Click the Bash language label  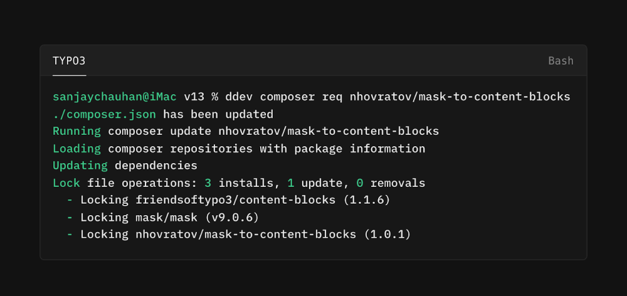(561, 61)
